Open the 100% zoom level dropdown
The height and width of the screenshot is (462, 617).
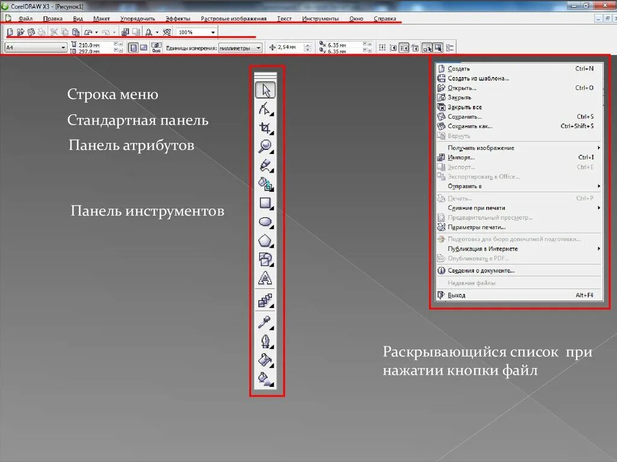tap(213, 32)
